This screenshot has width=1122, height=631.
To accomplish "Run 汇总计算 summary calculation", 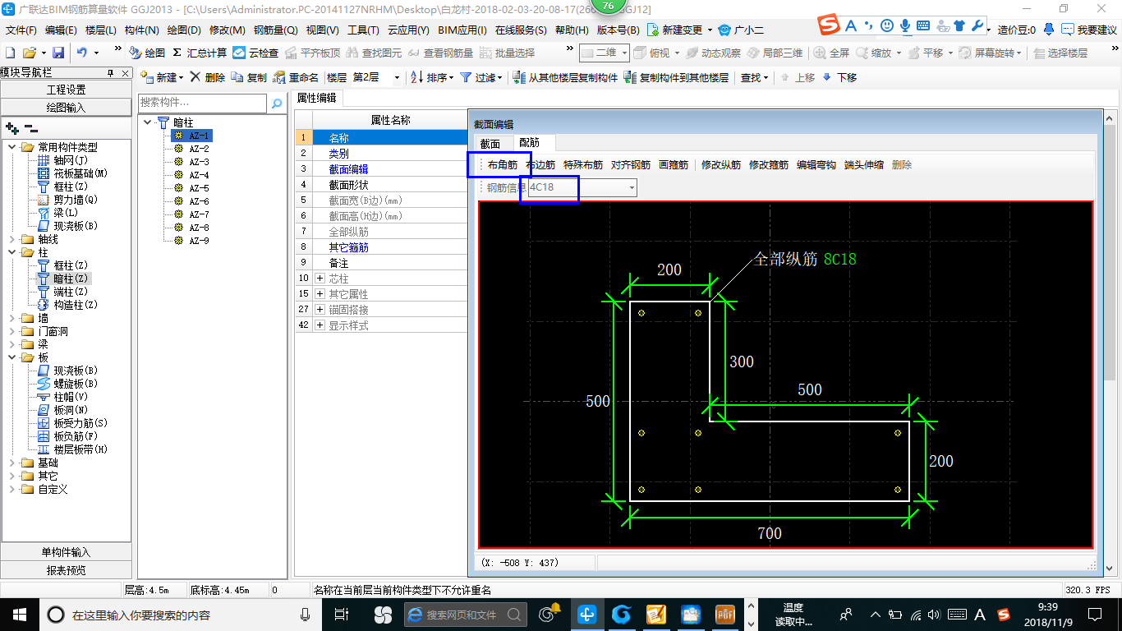I will (200, 53).
